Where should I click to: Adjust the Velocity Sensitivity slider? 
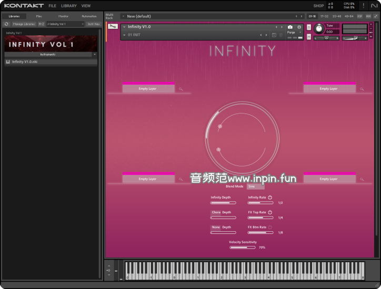(x=242, y=247)
